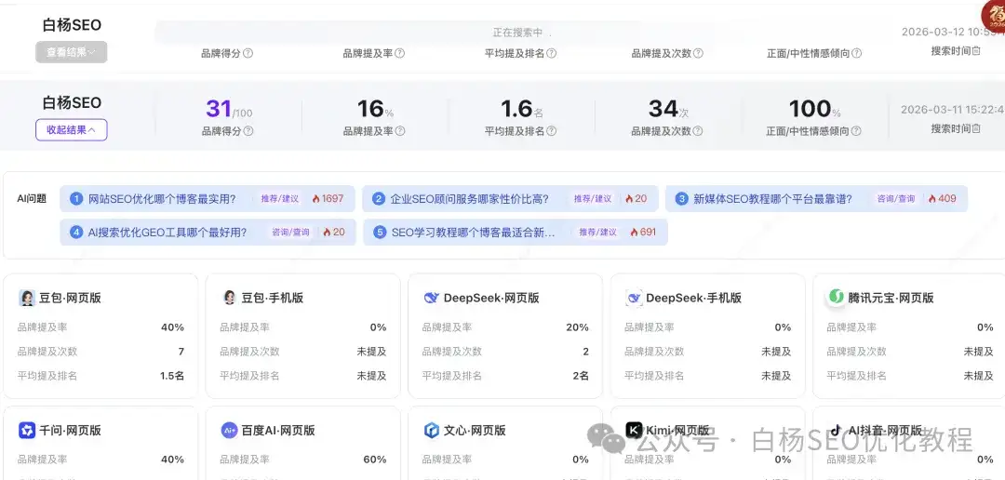The width and height of the screenshot is (1005, 480).
Task: Click the 文心·网页版 hexagon logo
Action: click(432, 430)
